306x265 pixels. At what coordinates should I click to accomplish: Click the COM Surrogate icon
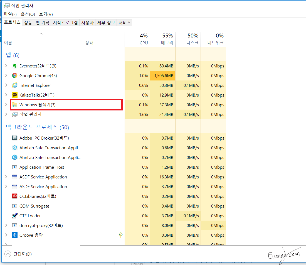[15, 206]
